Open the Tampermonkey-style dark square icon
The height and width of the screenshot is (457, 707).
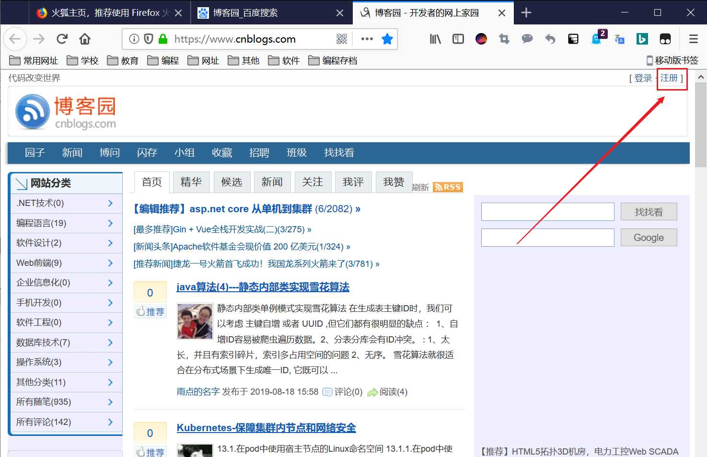click(x=665, y=39)
